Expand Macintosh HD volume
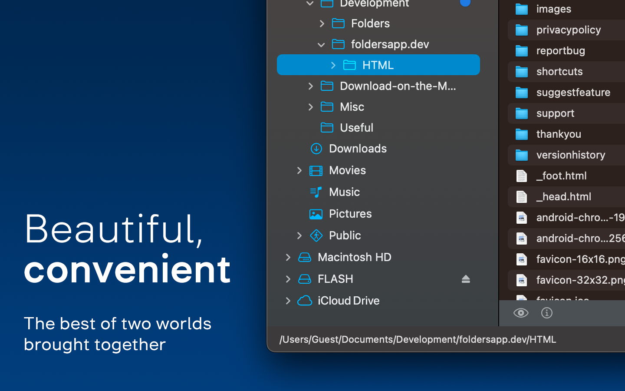The image size is (625, 391). click(288, 257)
